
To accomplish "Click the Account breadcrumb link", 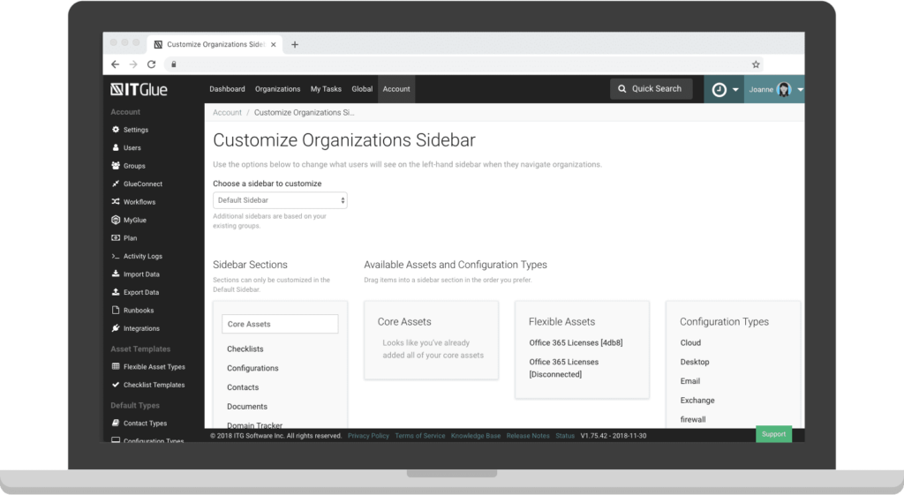I will (x=227, y=112).
